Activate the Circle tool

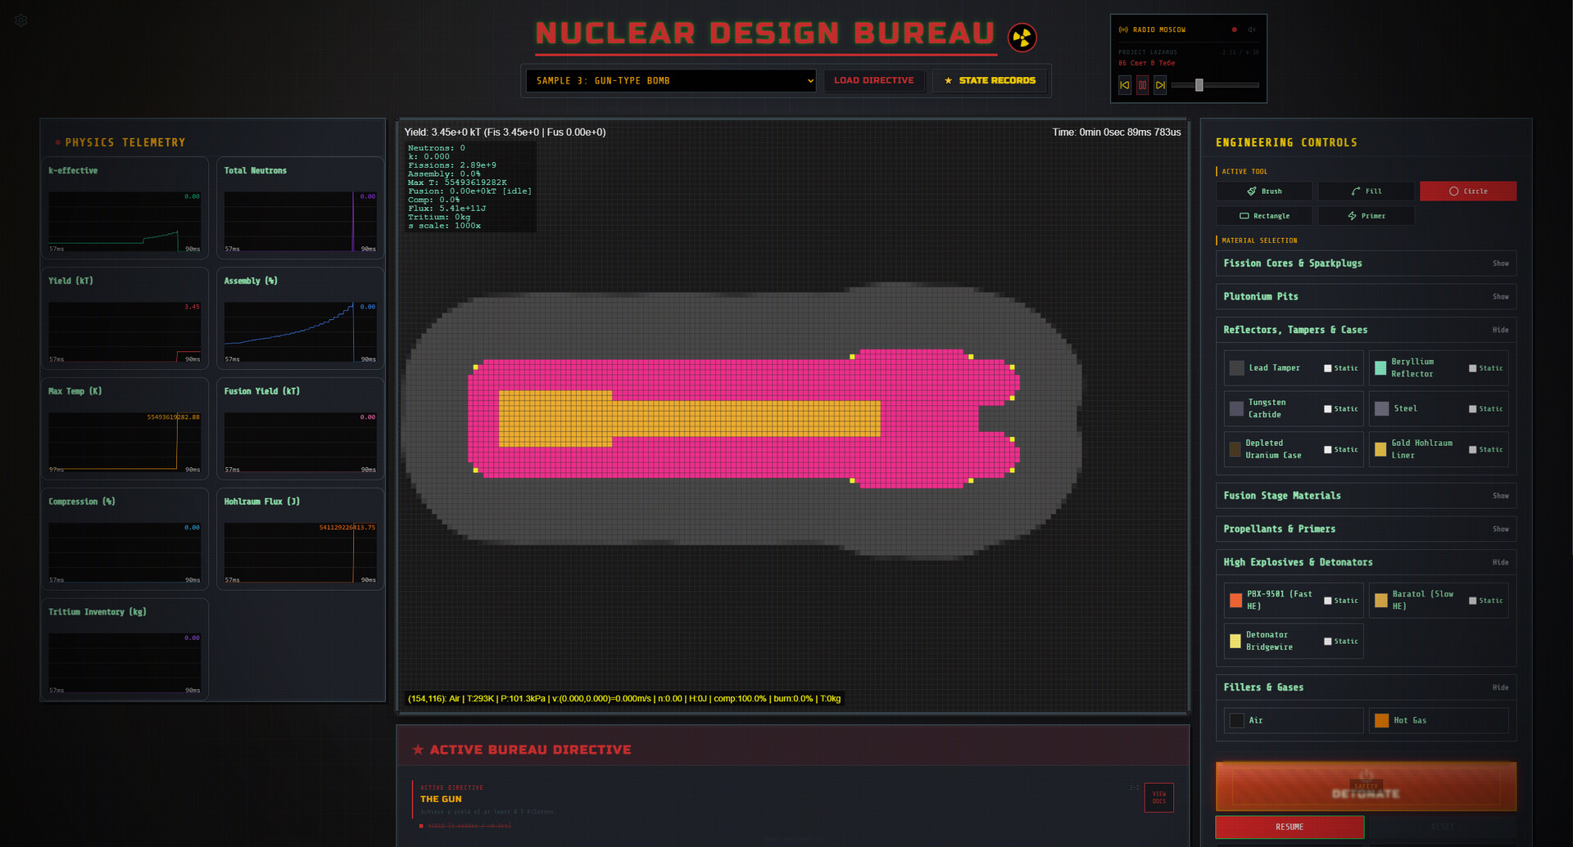pos(1467,191)
